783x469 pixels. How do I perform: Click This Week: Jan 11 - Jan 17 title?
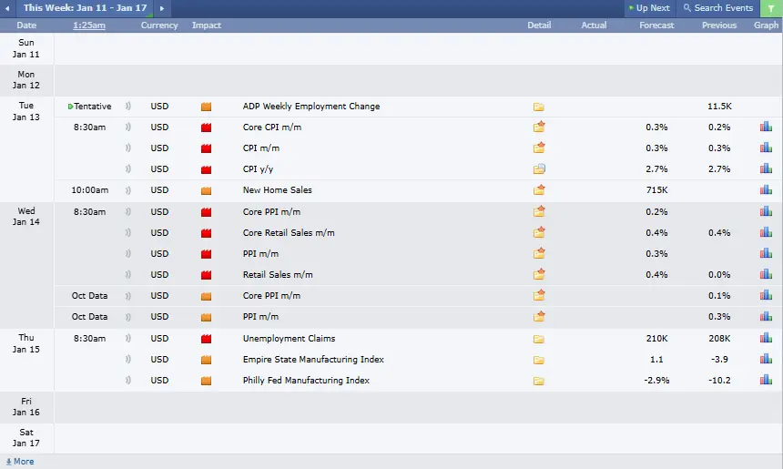click(x=85, y=8)
